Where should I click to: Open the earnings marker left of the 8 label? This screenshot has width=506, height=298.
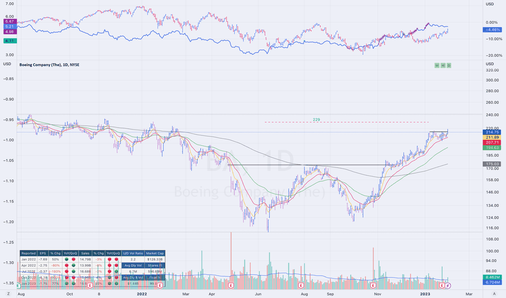point(90,286)
